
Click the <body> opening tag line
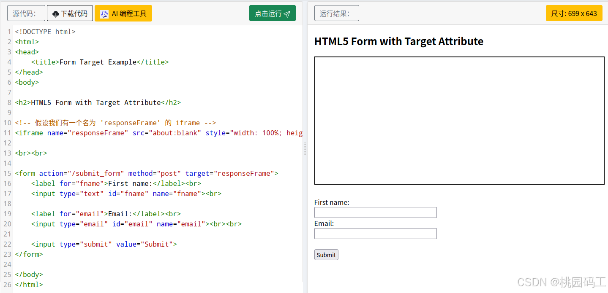(x=27, y=82)
